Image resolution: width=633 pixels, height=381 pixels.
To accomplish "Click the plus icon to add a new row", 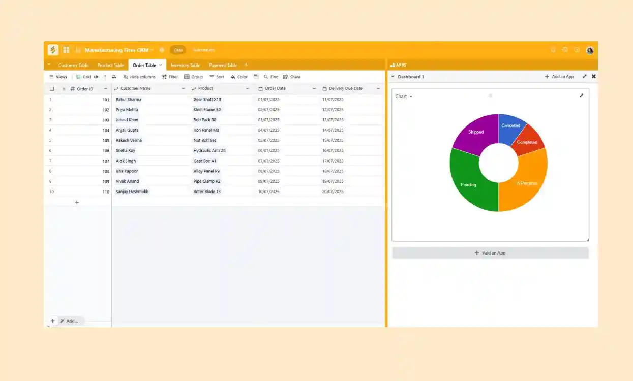I will 76,202.
